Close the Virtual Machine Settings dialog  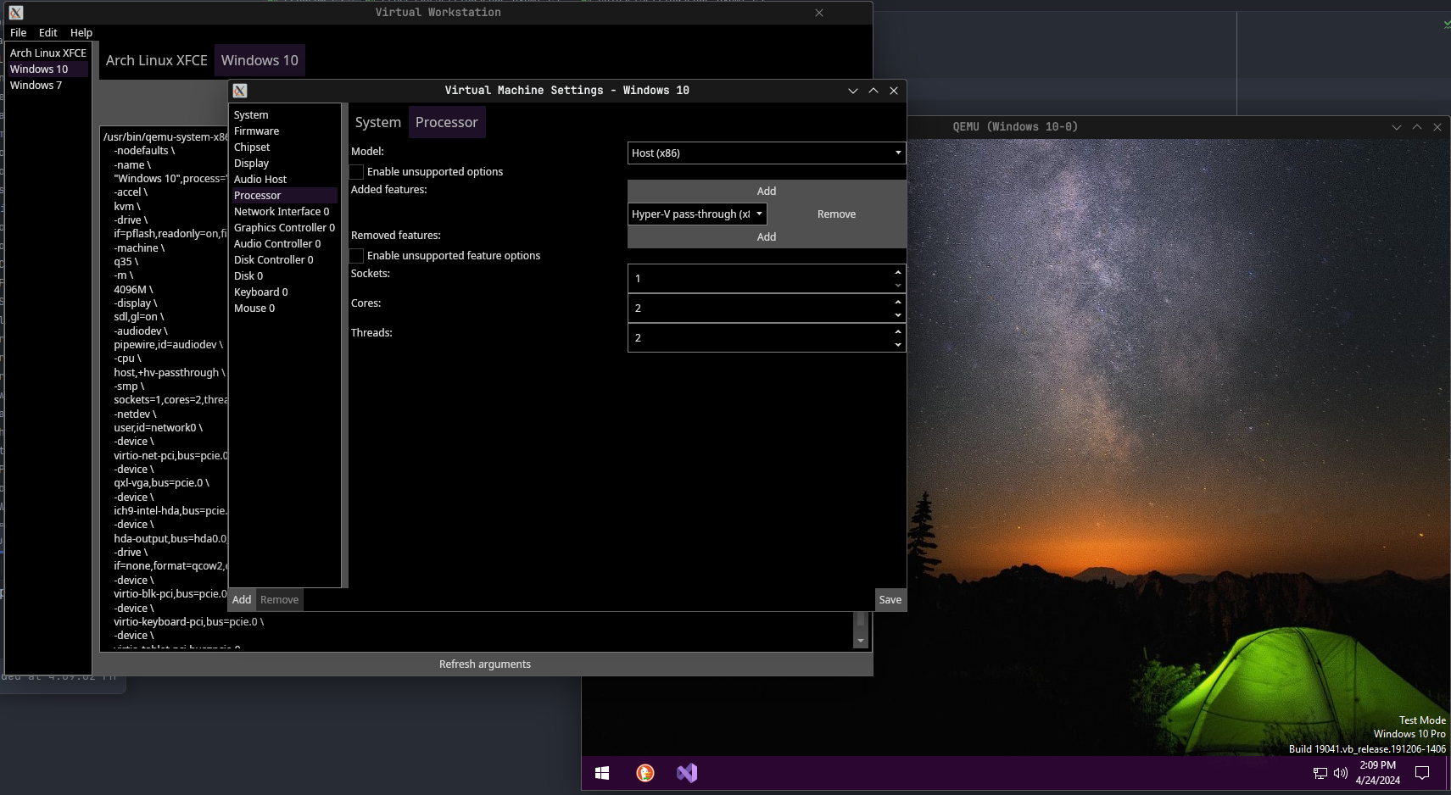click(894, 91)
